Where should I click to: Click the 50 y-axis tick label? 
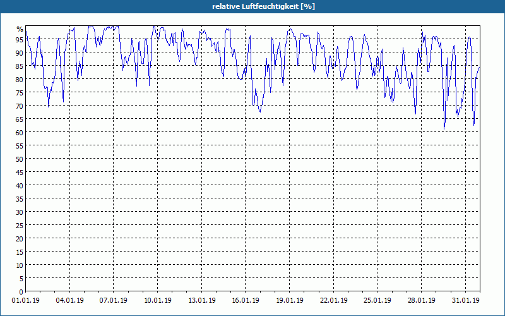tap(20, 159)
